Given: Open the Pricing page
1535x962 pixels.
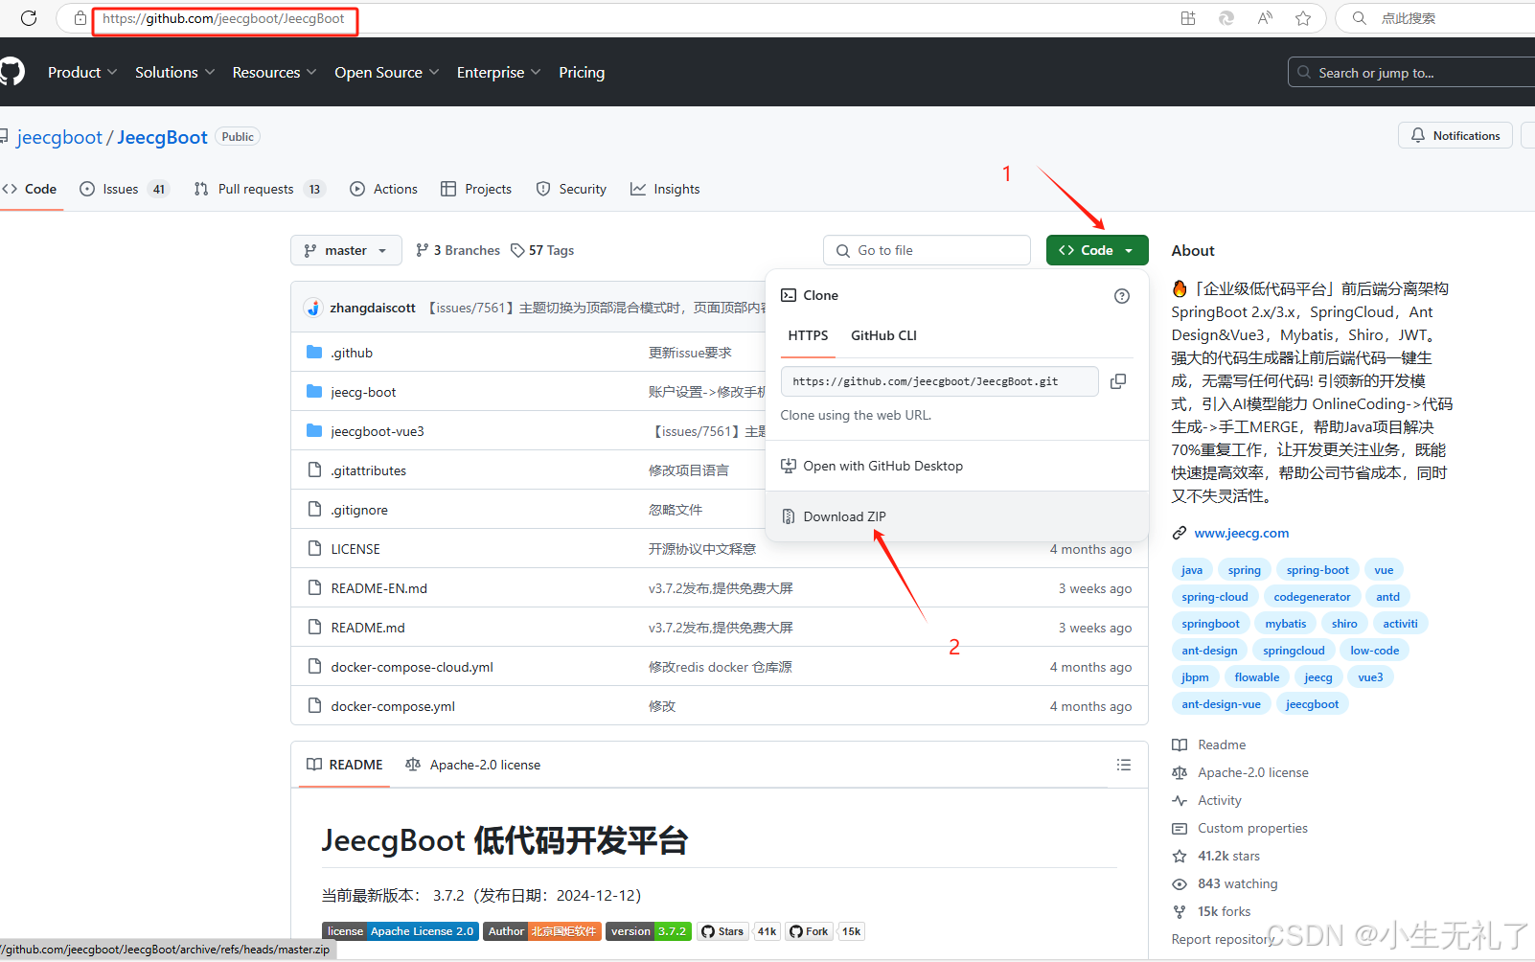Looking at the screenshot, I should click(582, 72).
